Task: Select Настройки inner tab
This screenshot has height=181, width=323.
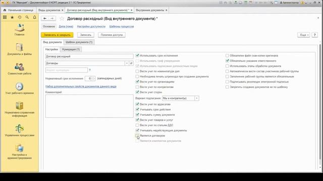Action: click(51, 49)
